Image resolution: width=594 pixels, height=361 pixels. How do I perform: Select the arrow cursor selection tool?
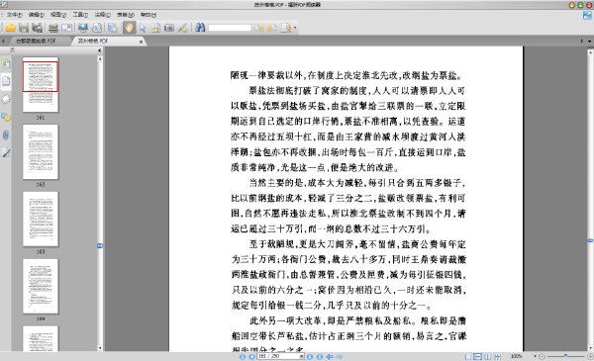[x=143, y=28]
